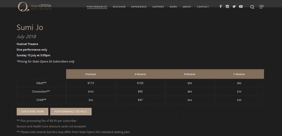Screen dimensions: 282x136
Task: Click the July 2018 subtitle
Action: [26, 37]
